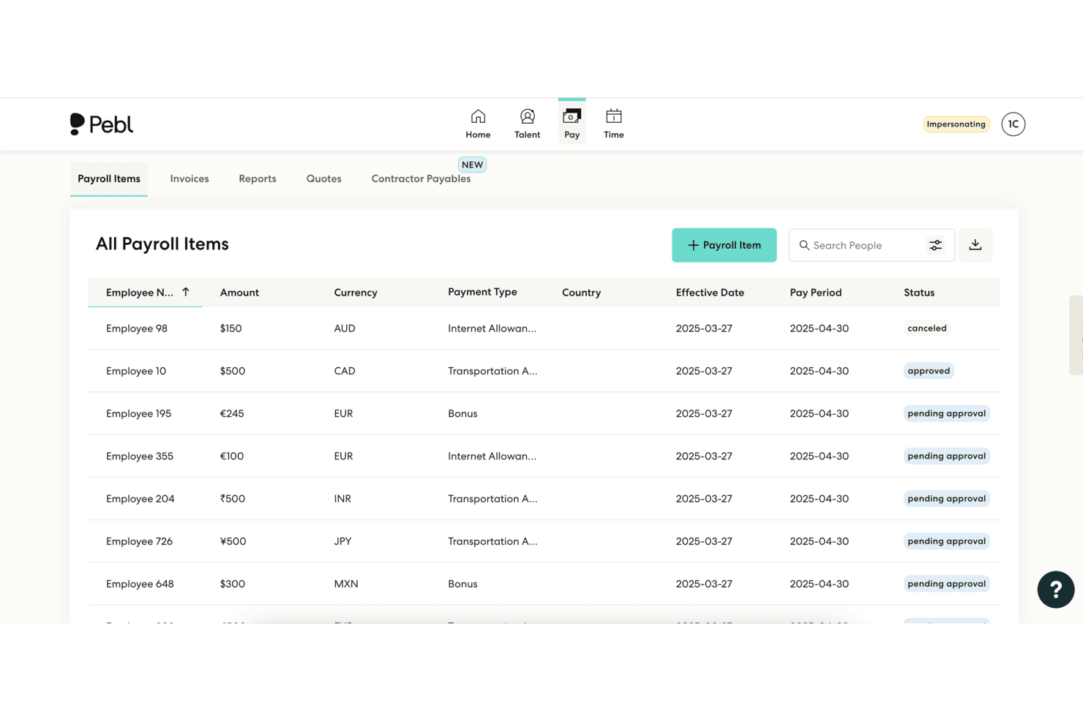Click the Pebl logo
Image resolution: width=1083 pixels, height=722 pixels.
click(x=102, y=124)
